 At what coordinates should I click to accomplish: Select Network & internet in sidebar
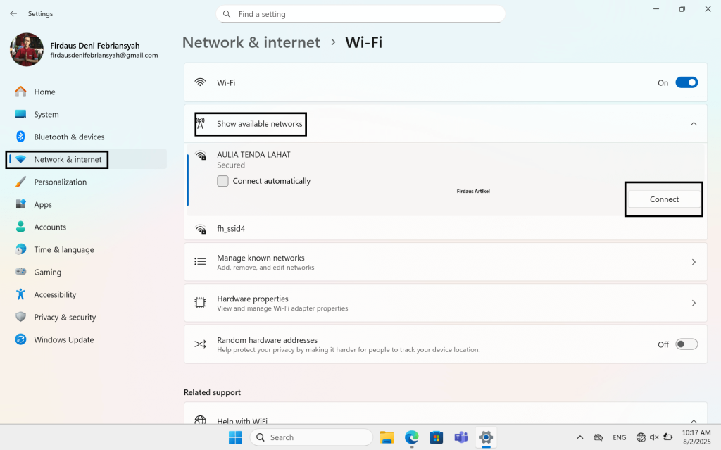click(63, 159)
